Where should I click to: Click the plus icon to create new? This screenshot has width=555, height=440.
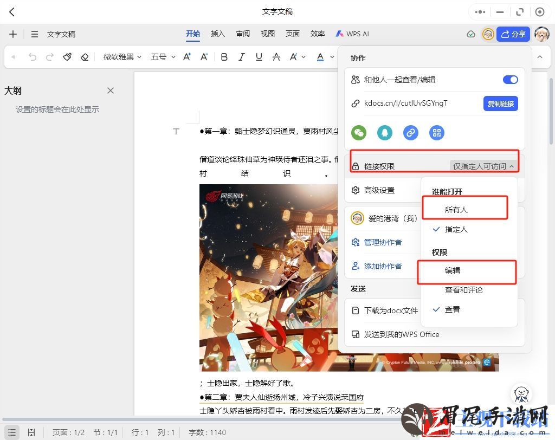(x=13, y=34)
